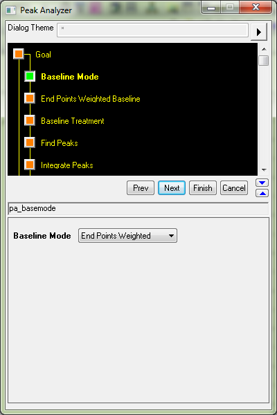This screenshot has height=415, width=277.
Task: Click the blue down-arrow collapse icon
Action: click(x=262, y=183)
